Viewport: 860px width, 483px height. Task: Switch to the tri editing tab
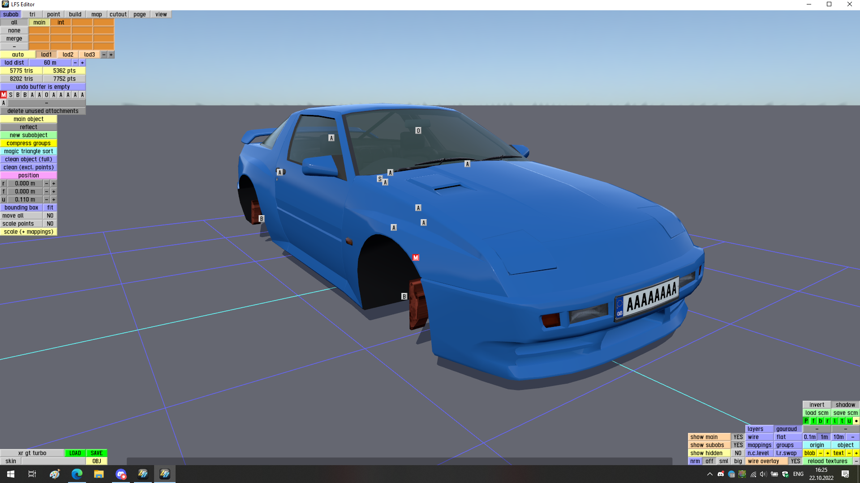(x=32, y=14)
